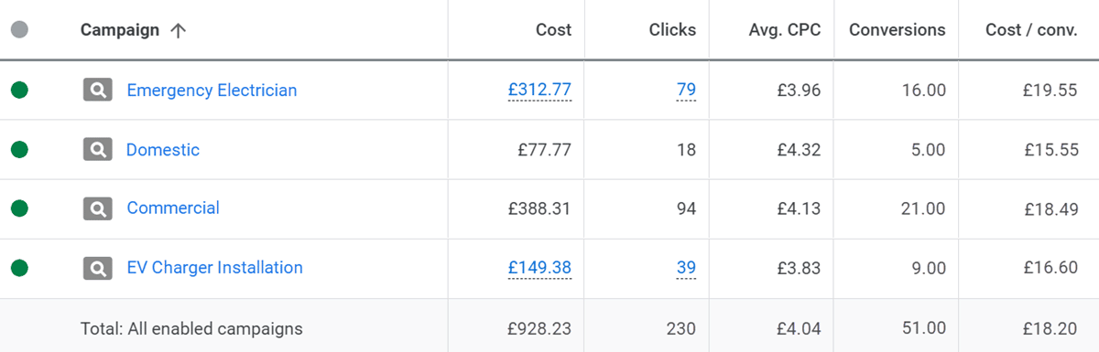Toggle green status dot for EV Charger Installation
This screenshot has width=1099, height=352.
click(x=19, y=268)
